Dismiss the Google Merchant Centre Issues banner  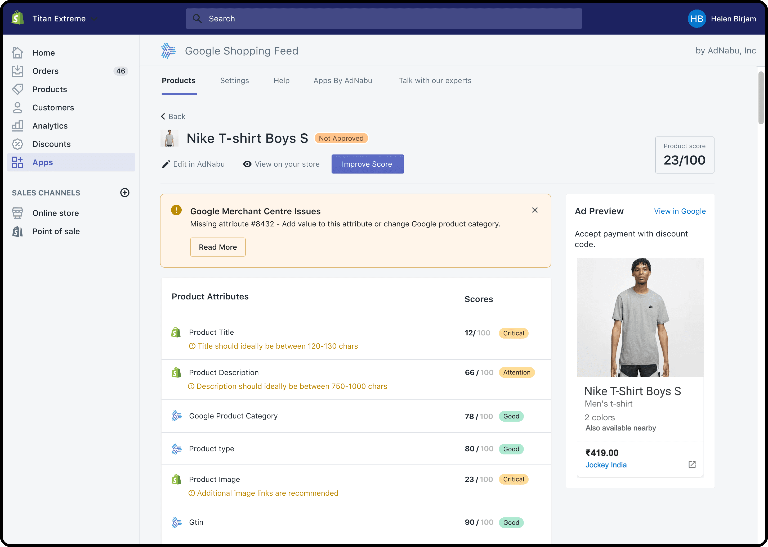pos(535,210)
